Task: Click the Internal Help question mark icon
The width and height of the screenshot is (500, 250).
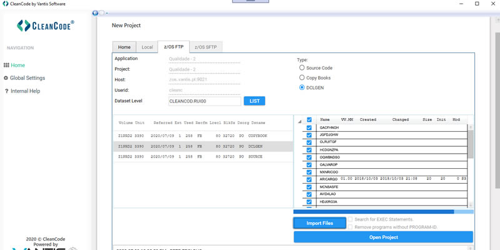Action: pos(6,91)
